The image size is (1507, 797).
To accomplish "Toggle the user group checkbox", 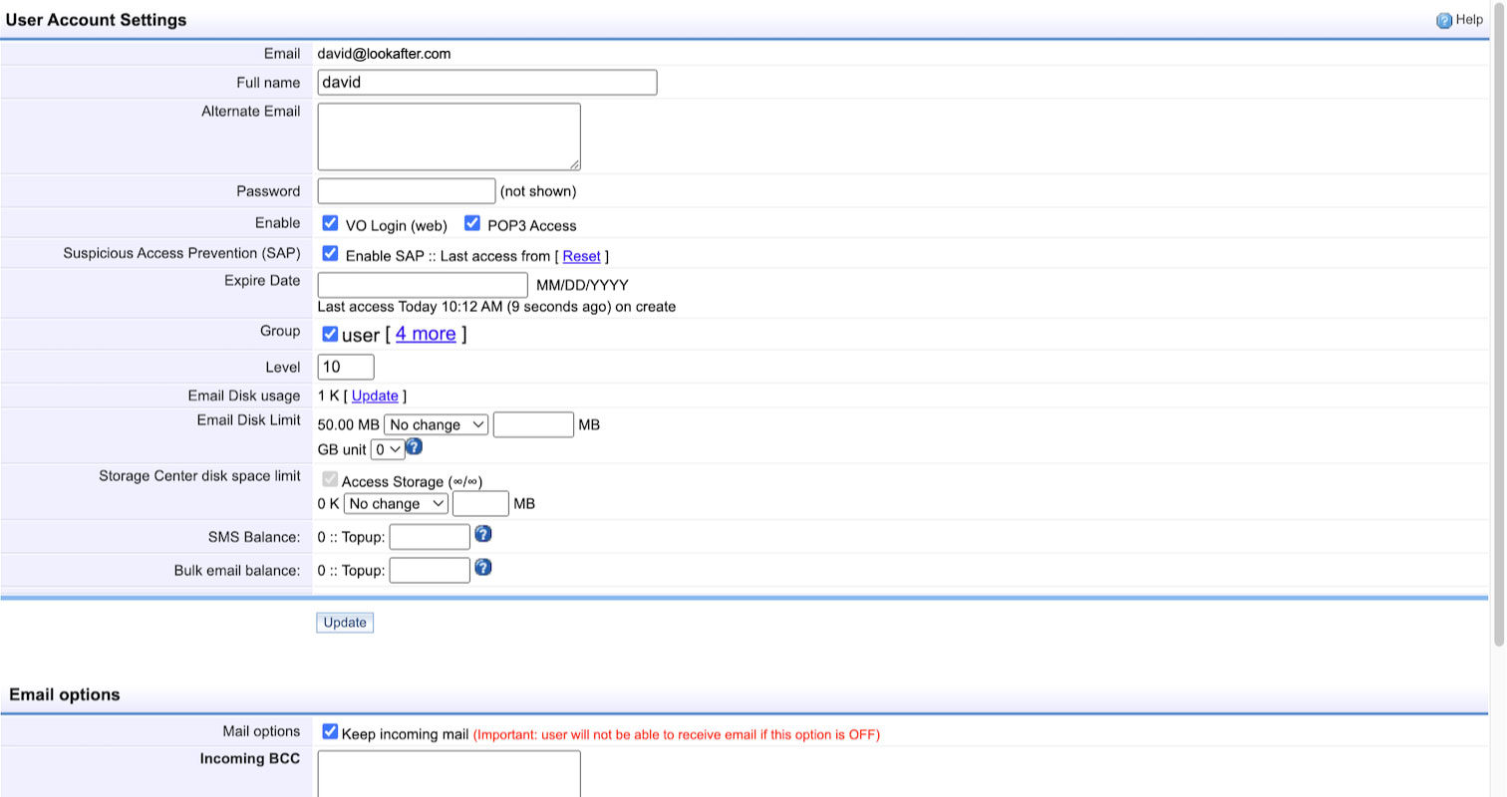I will tap(330, 334).
